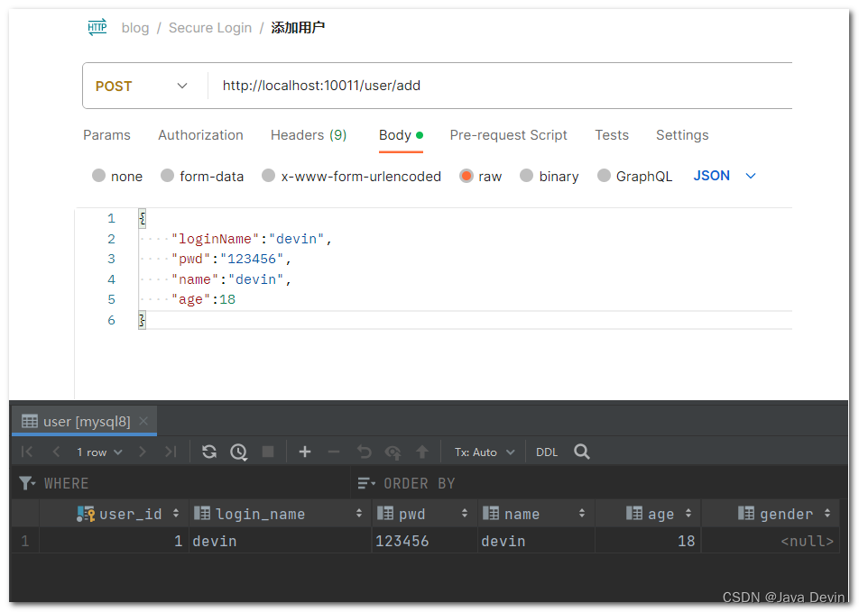Switch to the Tests tab
Viewport: 859px width, 612px height.
pyautogui.click(x=612, y=134)
